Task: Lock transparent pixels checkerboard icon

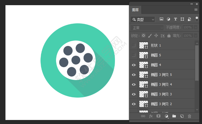Action: (143, 36)
